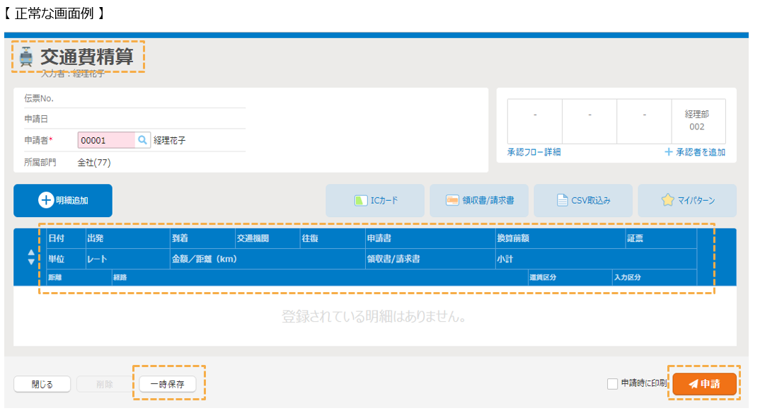The width and height of the screenshot is (760, 418).
Task: Open the ICカード import button
Action: tap(375, 200)
